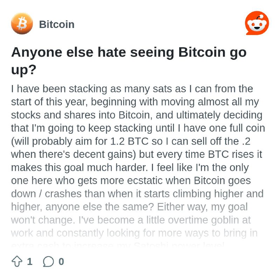Click the line 'stocks and shares into Bitcoin'

tap(136, 115)
